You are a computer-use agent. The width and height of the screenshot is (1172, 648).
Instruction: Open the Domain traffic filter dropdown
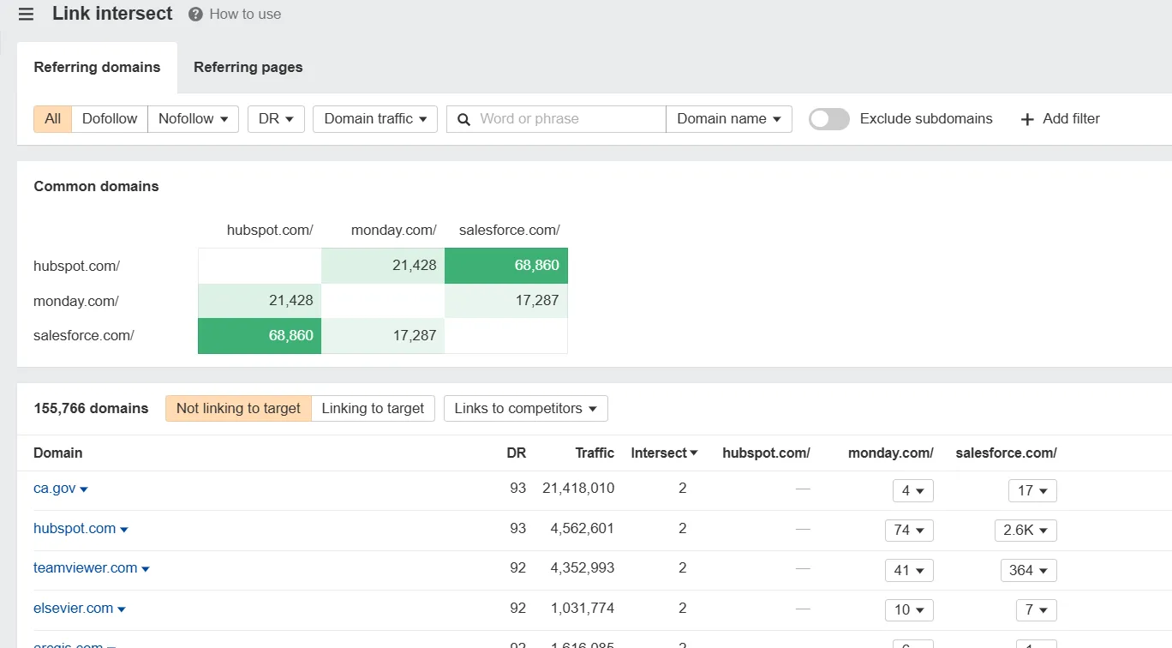[375, 119]
